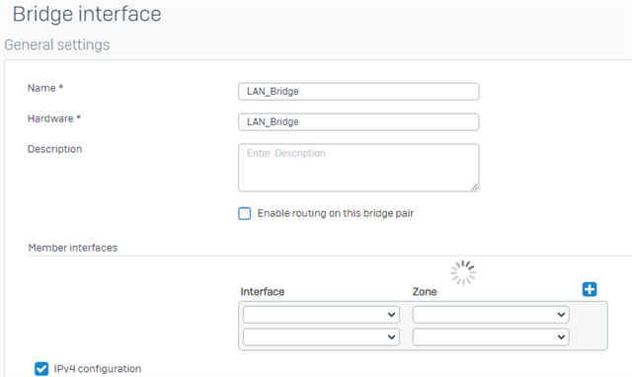
Task: Click inside the Enter Description textarea
Action: point(358,168)
